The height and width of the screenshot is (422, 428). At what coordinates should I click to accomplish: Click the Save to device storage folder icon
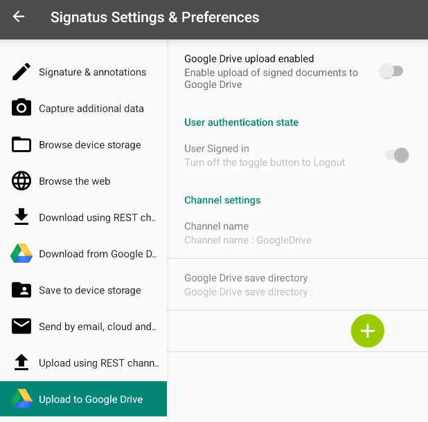coord(21,290)
